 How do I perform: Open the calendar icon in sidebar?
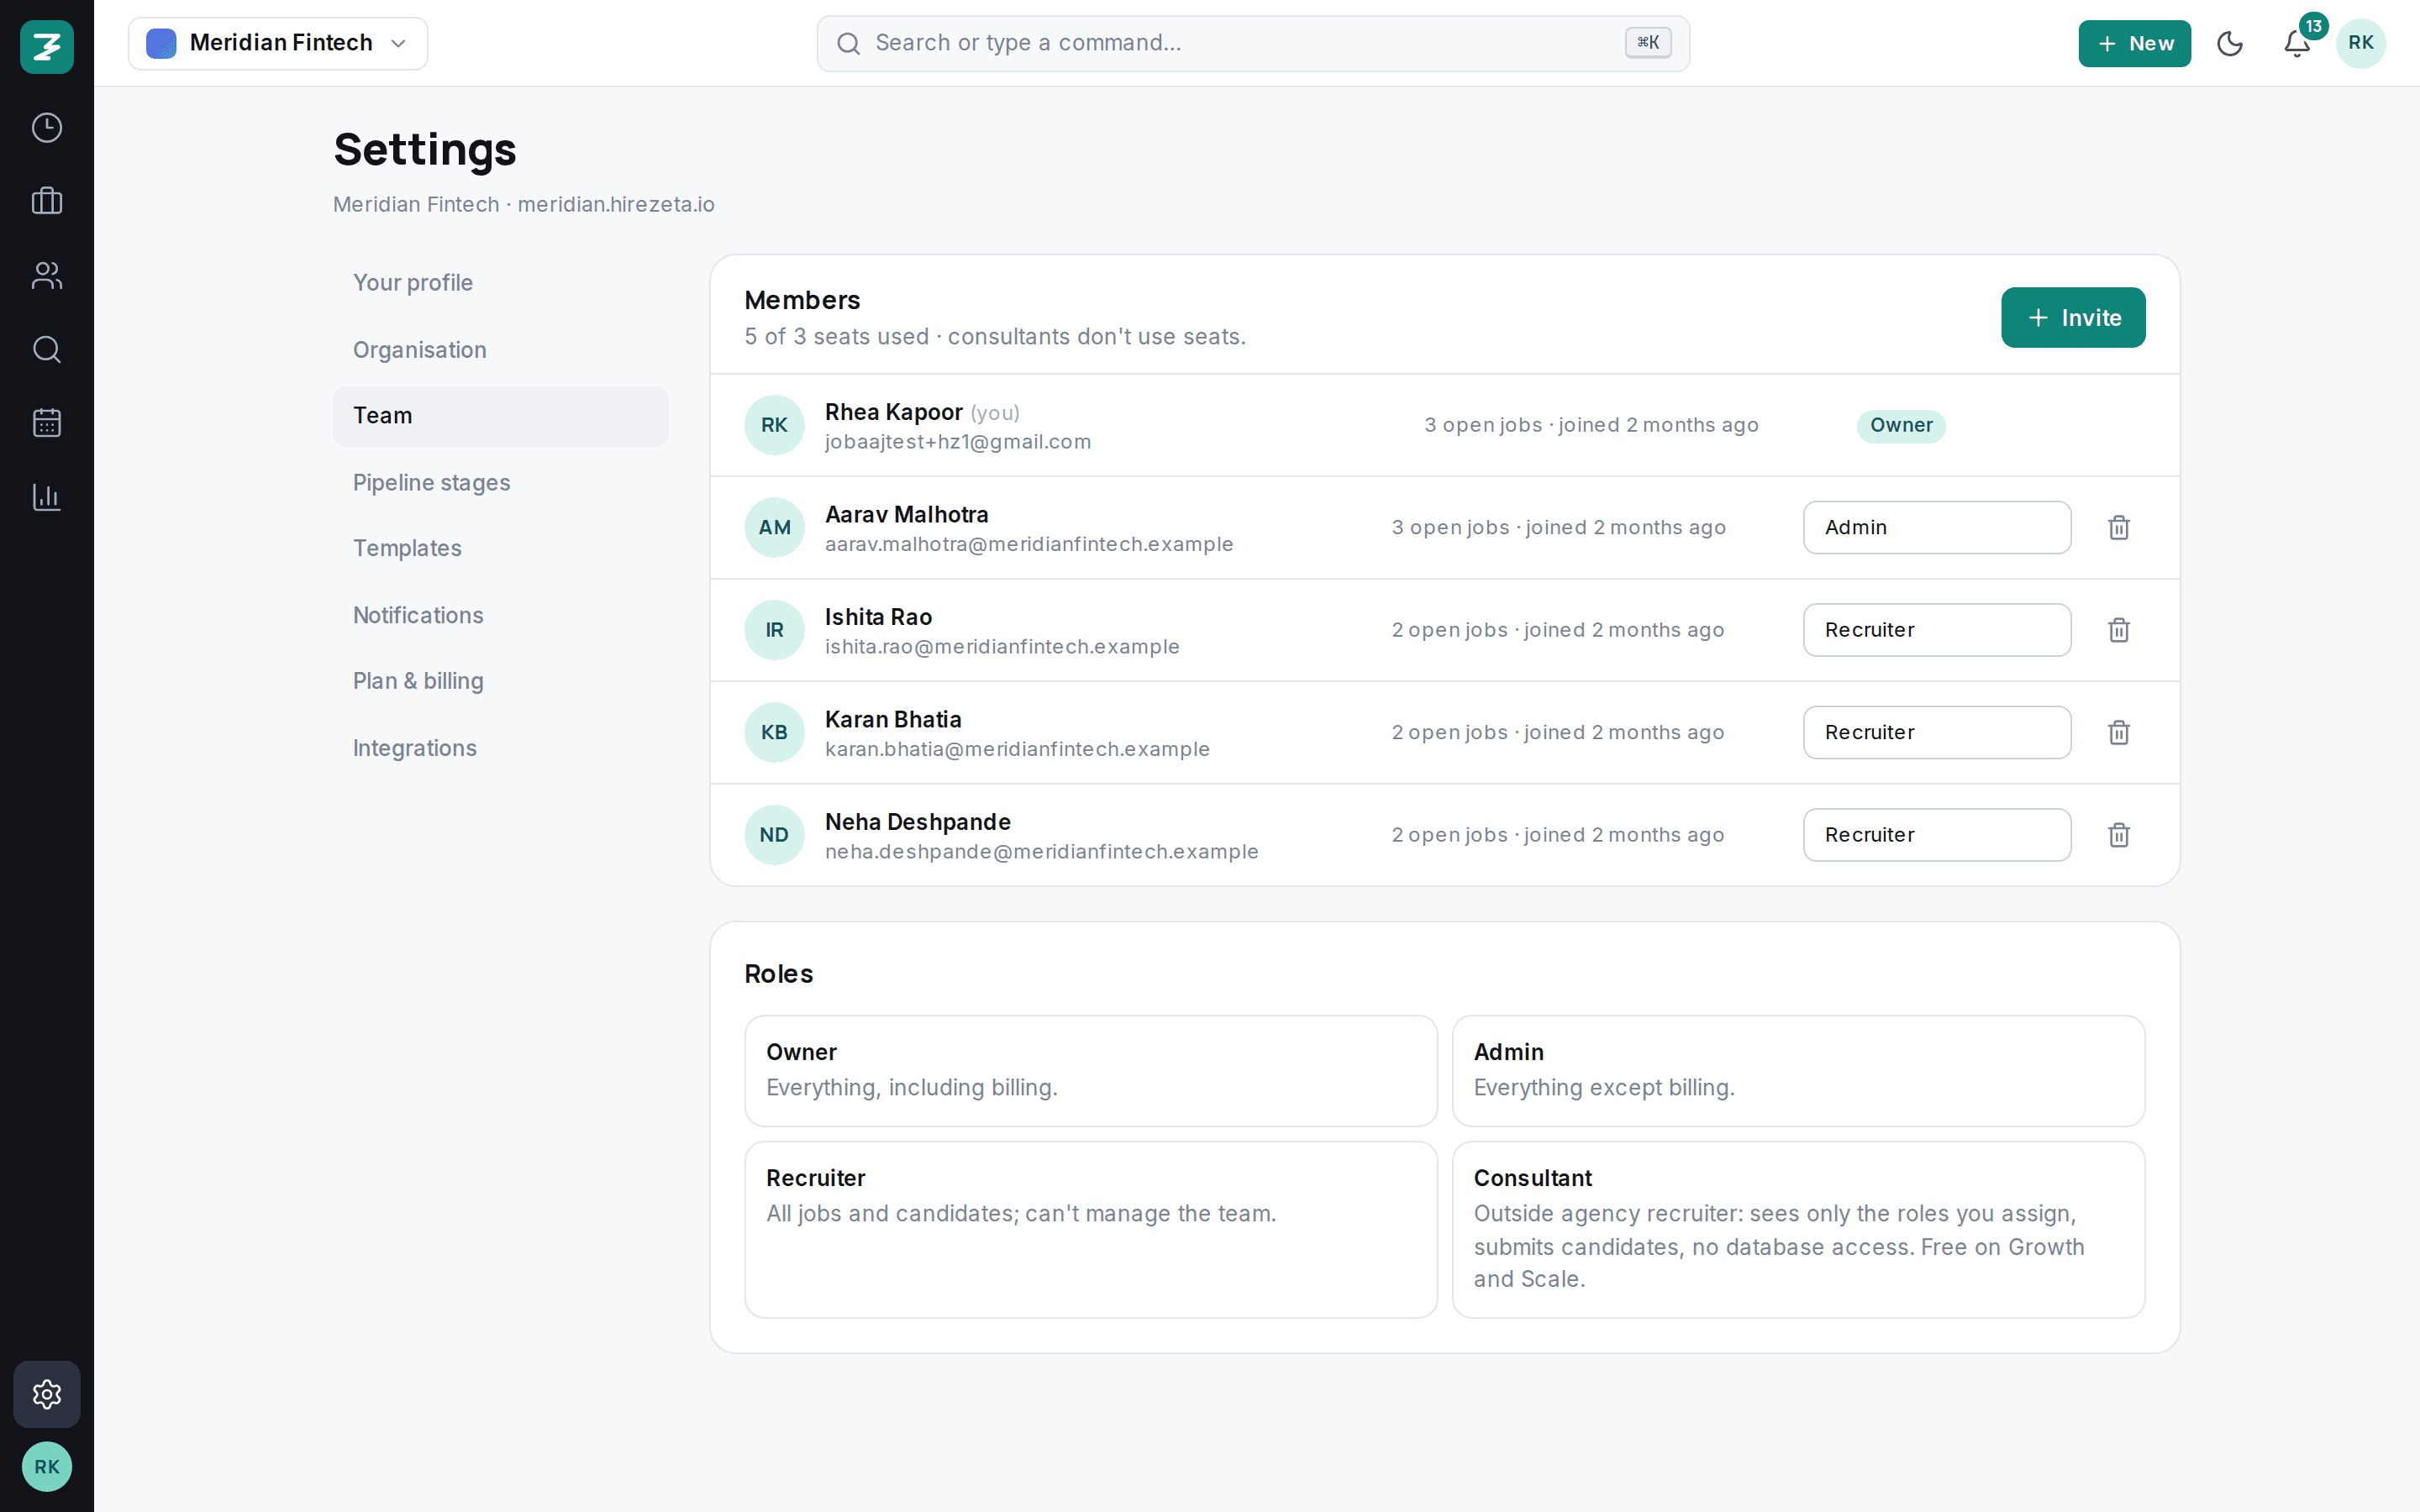pyautogui.click(x=47, y=423)
